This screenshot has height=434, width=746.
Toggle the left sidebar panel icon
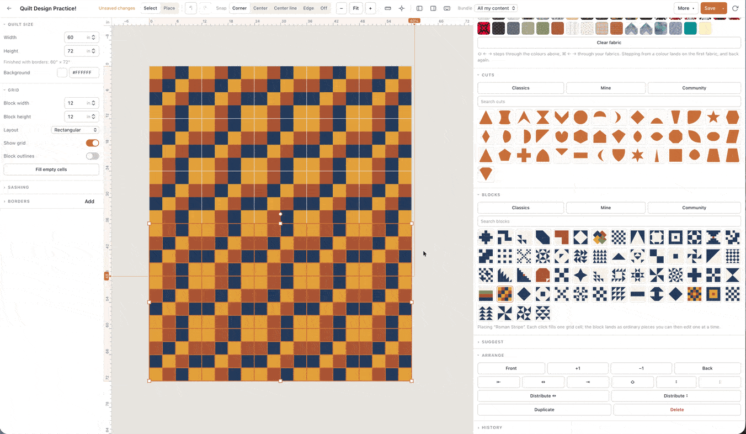(419, 8)
